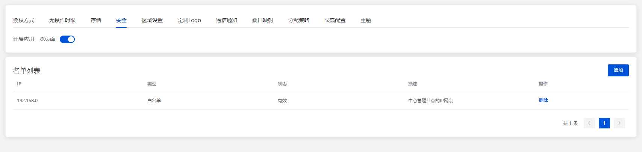Open the 端口映射 tab
Viewport: 642px width, 152px height.
pyautogui.click(x=263, y=20)
